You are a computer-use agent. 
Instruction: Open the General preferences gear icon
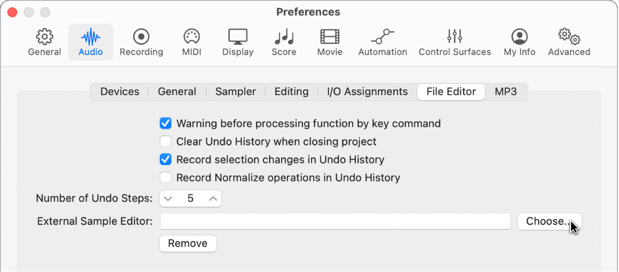point(45,37)
